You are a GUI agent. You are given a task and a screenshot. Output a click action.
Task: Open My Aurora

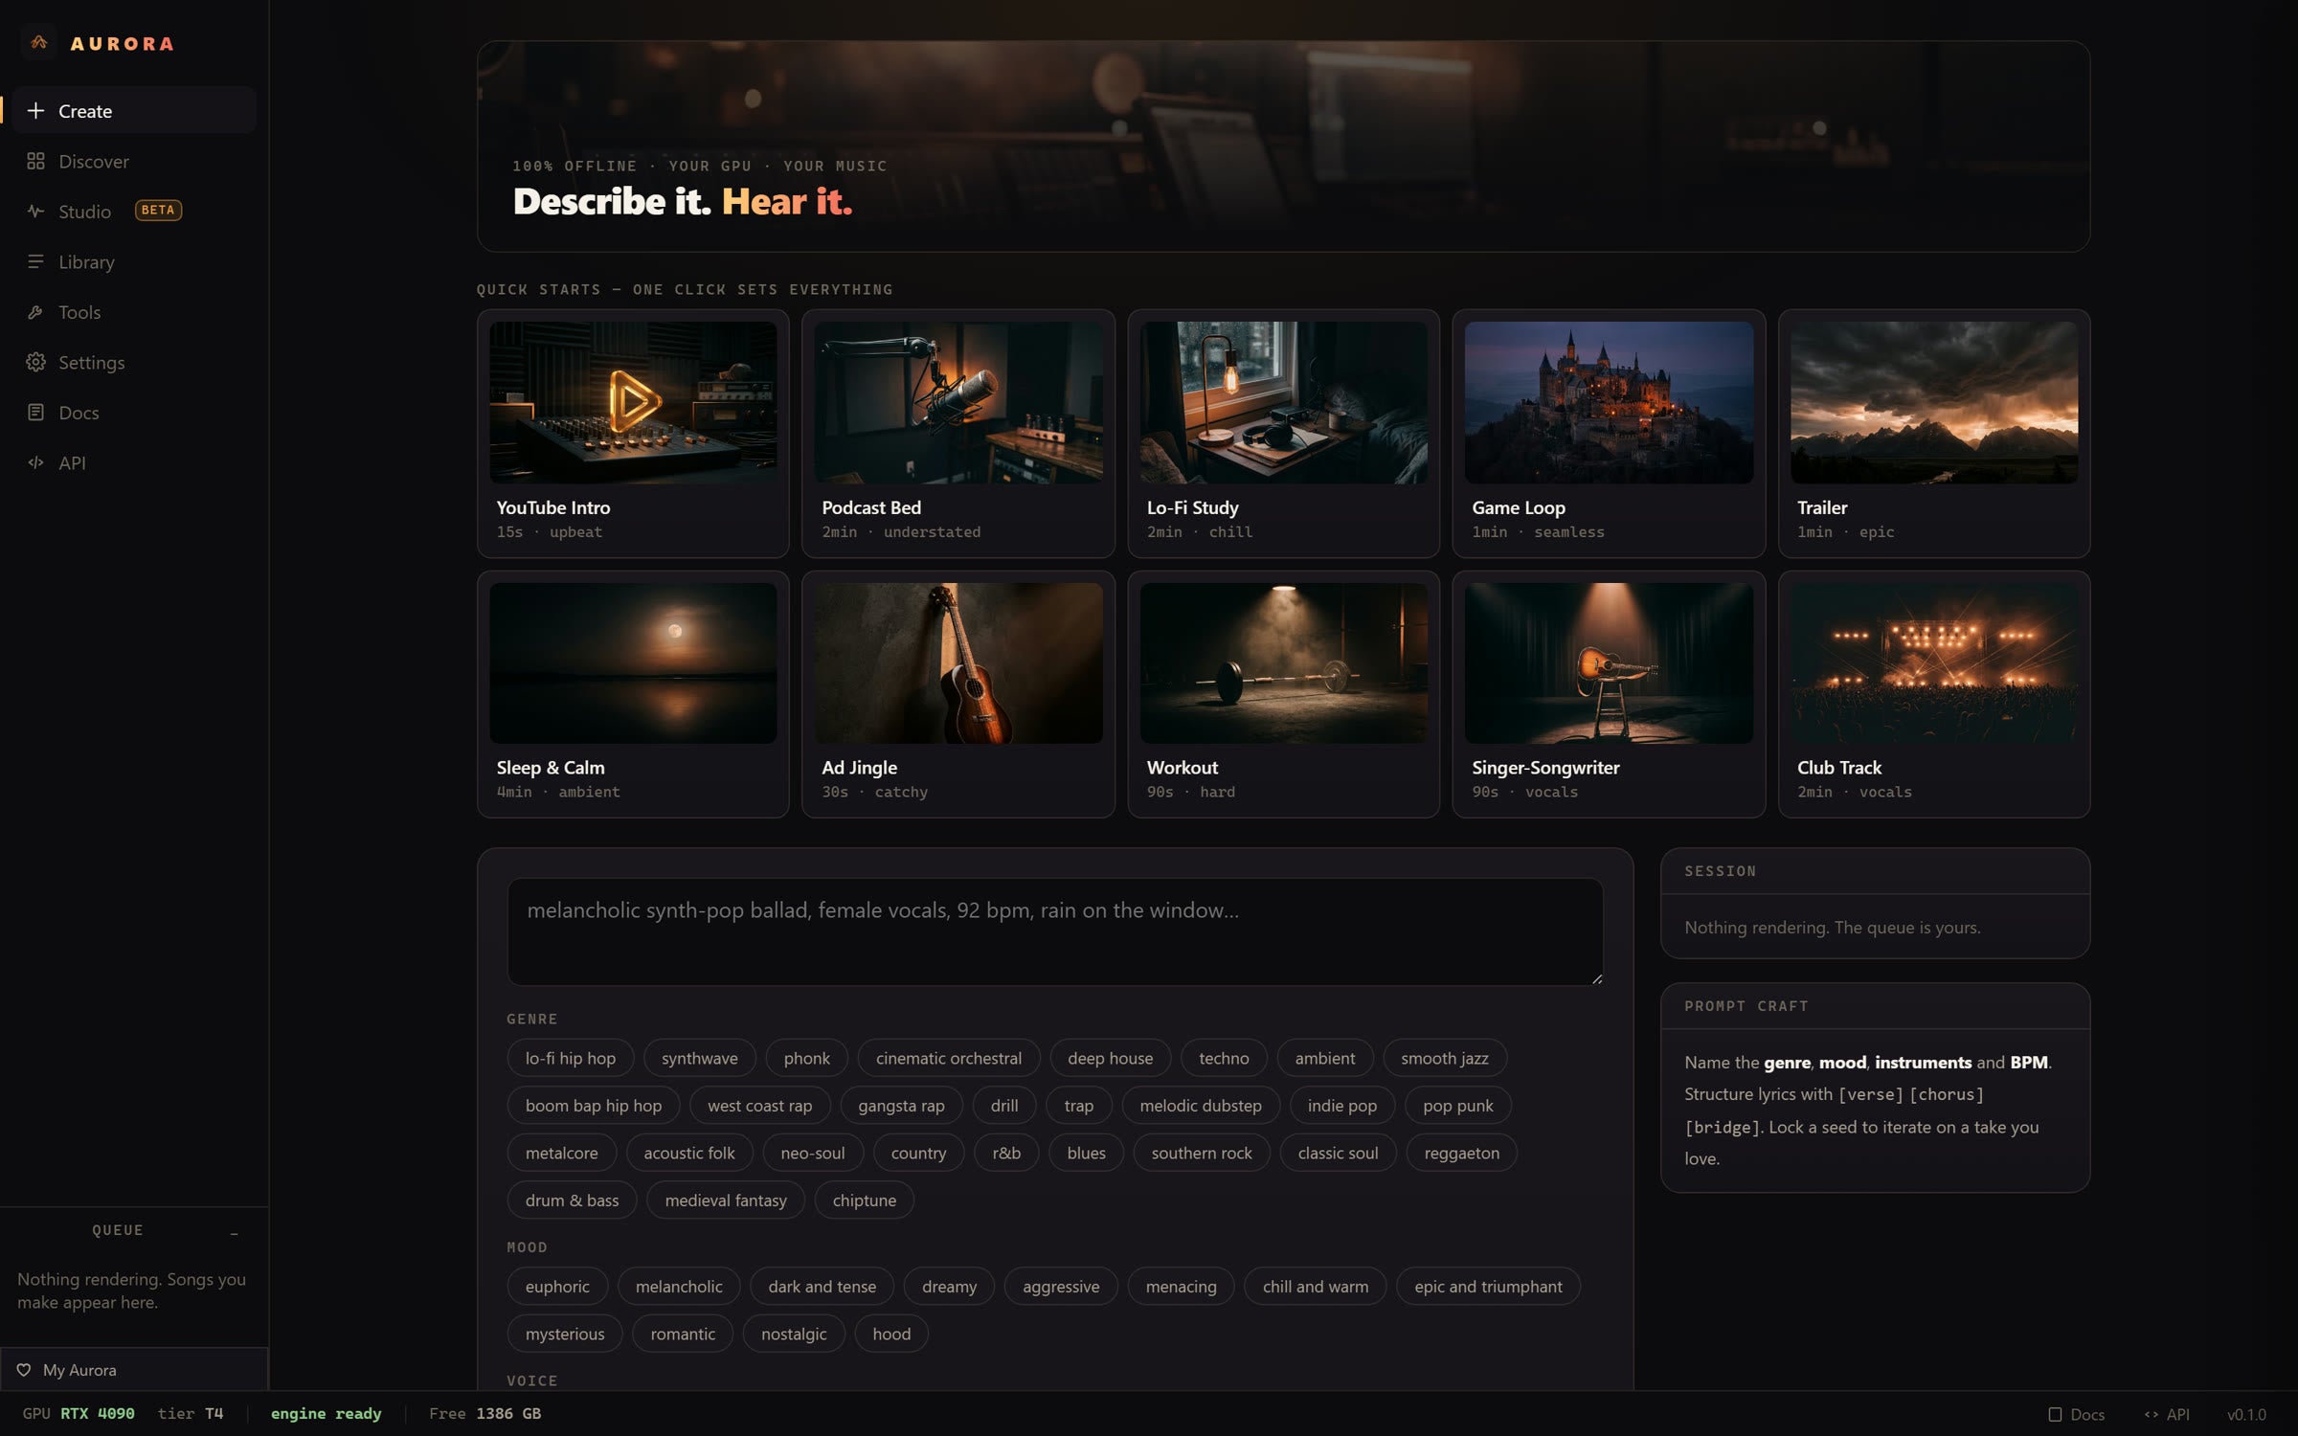click(134, 1370)
